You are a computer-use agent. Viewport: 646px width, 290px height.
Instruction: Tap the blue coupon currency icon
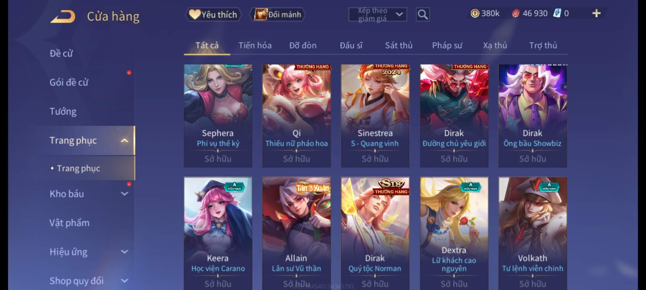pyautogui.click(x=557, y=13)
